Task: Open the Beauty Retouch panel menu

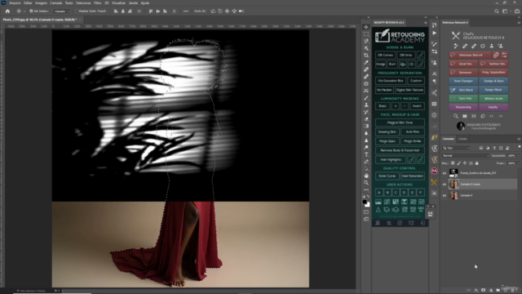Action: [x=426, y=23]
